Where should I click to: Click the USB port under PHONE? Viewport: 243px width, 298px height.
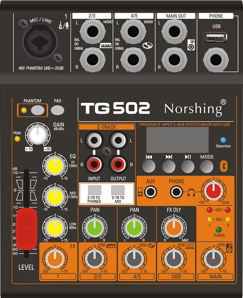pyautogui.click(x=216, y=37)
